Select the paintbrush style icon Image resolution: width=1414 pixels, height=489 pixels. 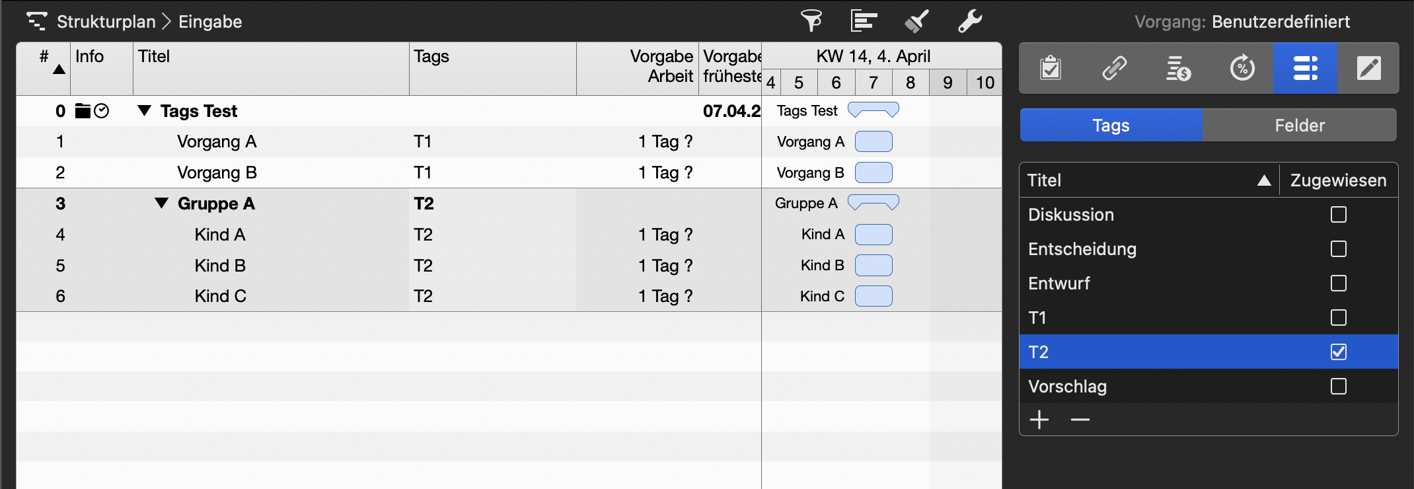point(916,21)
